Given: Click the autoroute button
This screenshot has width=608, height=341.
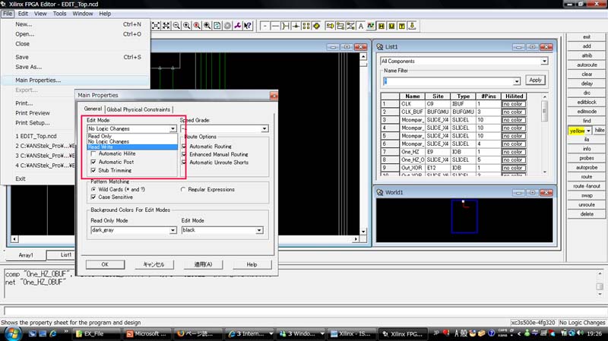Looking at the screenshot, I should (x=587, y=65).
